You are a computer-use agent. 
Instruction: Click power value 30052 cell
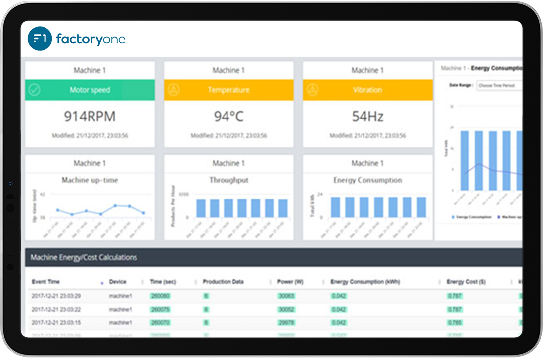coord(286,309)
